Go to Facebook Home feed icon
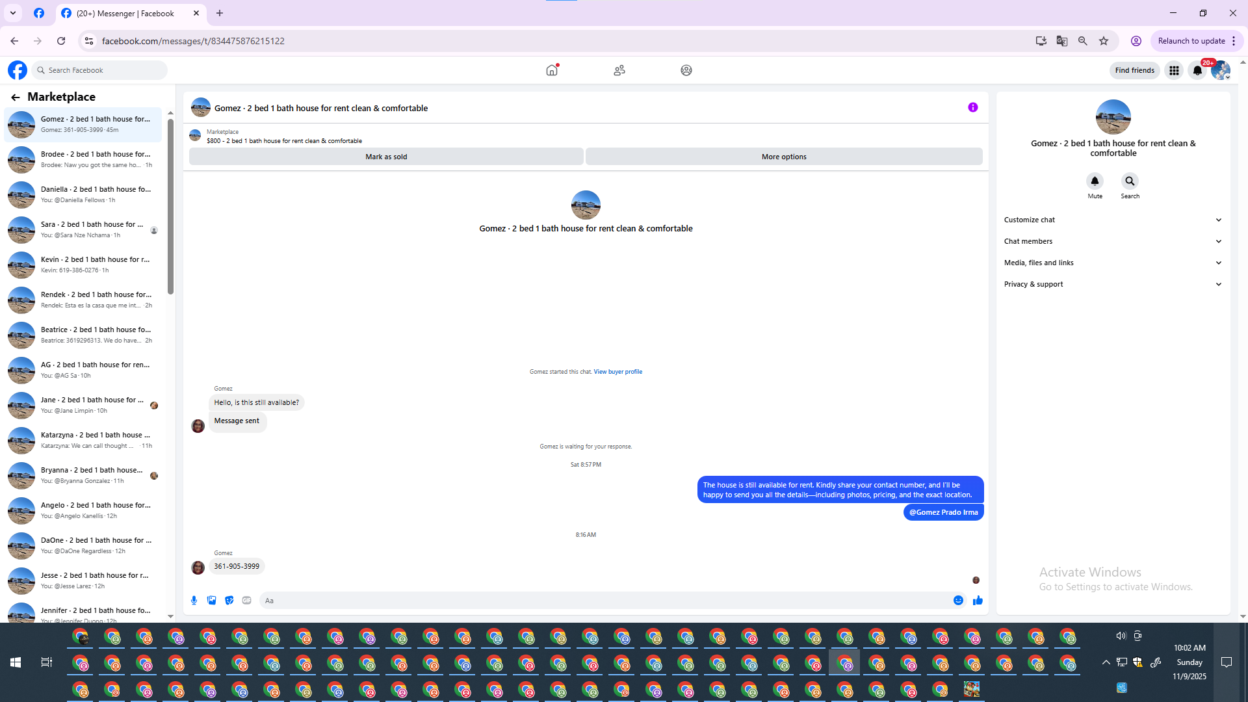The height and width of the screenshot is (702, 1248). click(x=552, y=70)
